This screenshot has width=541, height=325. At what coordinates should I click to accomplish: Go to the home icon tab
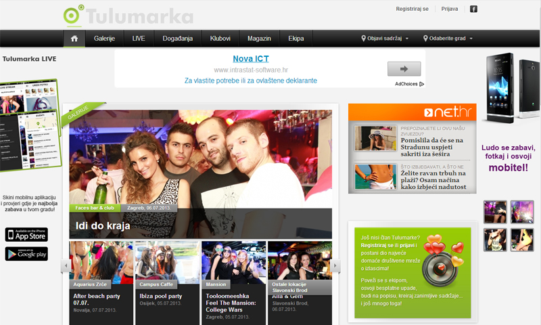click(74, 39)
